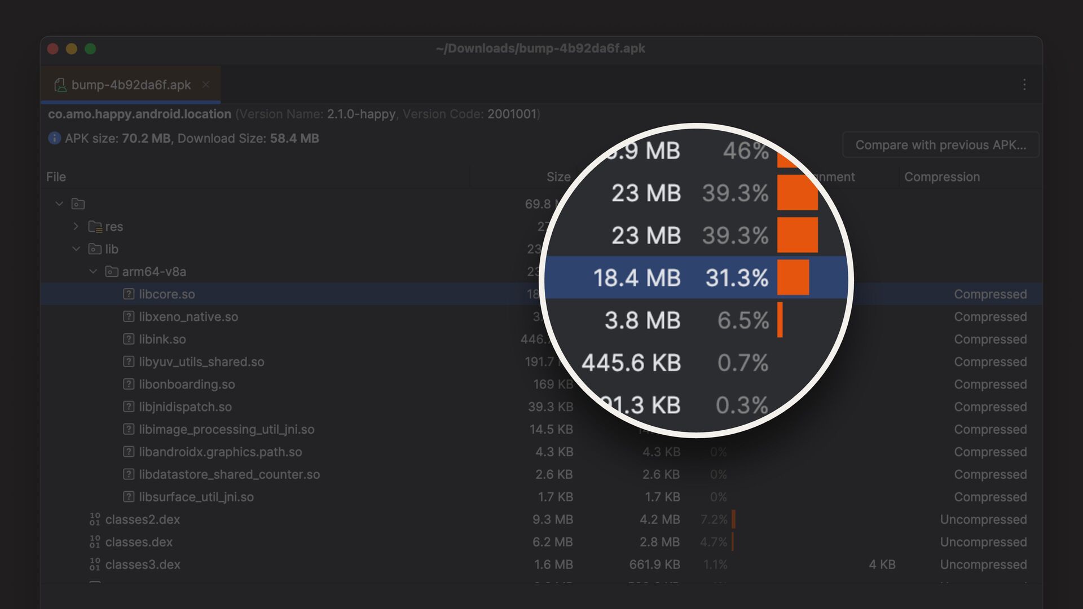Image resolution: width=1083 pixels, height=609 pixels.
Task: Collapse the arm64-v8a folder
Action: coord(93,271)
